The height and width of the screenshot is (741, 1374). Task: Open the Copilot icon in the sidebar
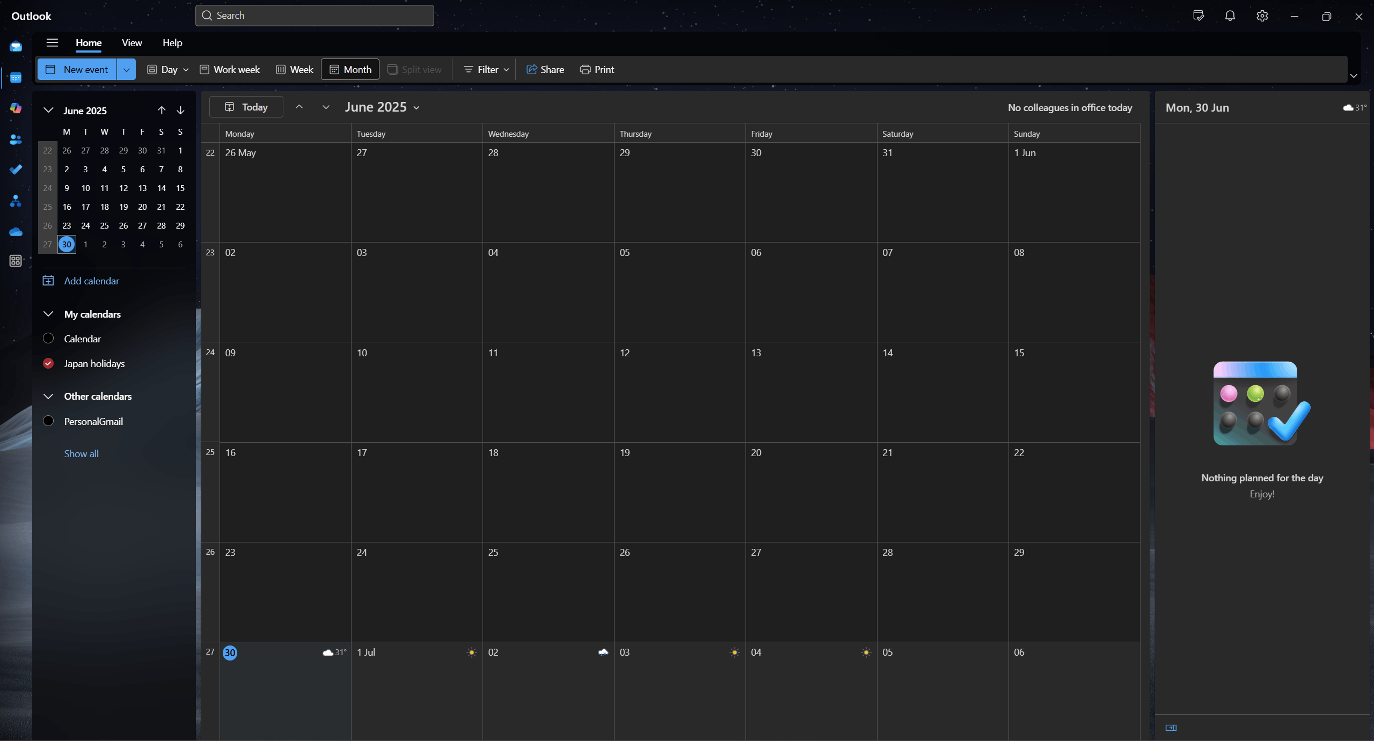pyautogui.click(x=16, y=108)
